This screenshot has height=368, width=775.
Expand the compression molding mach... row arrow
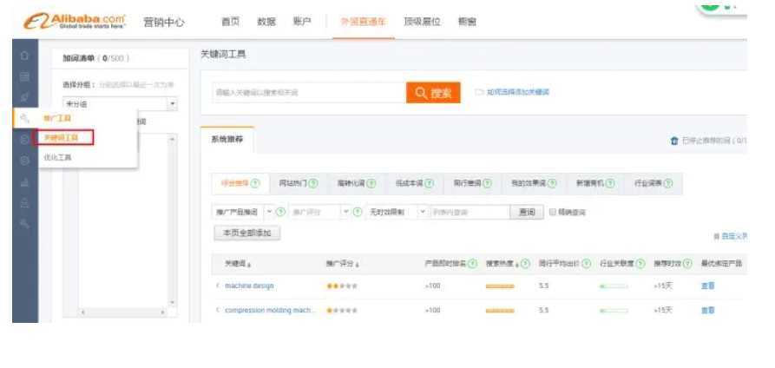[x=218, y=310]
